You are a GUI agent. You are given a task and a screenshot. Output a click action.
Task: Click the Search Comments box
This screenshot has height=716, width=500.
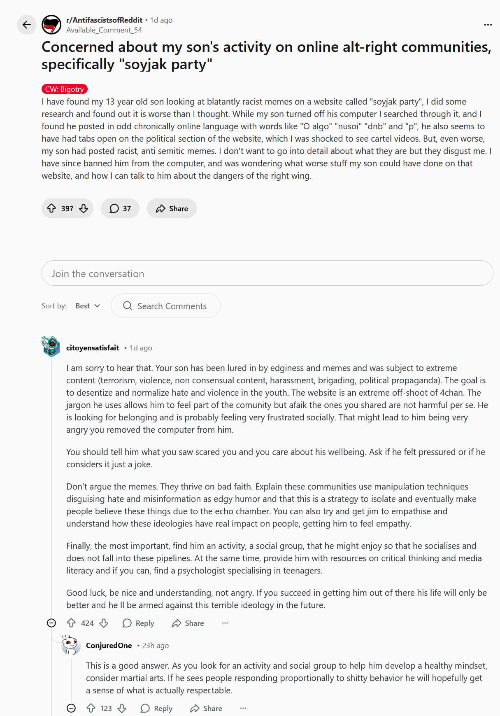click(x=165, y=306)
